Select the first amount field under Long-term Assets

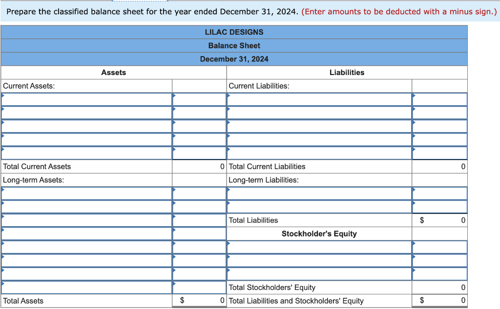tap(199, 193)
